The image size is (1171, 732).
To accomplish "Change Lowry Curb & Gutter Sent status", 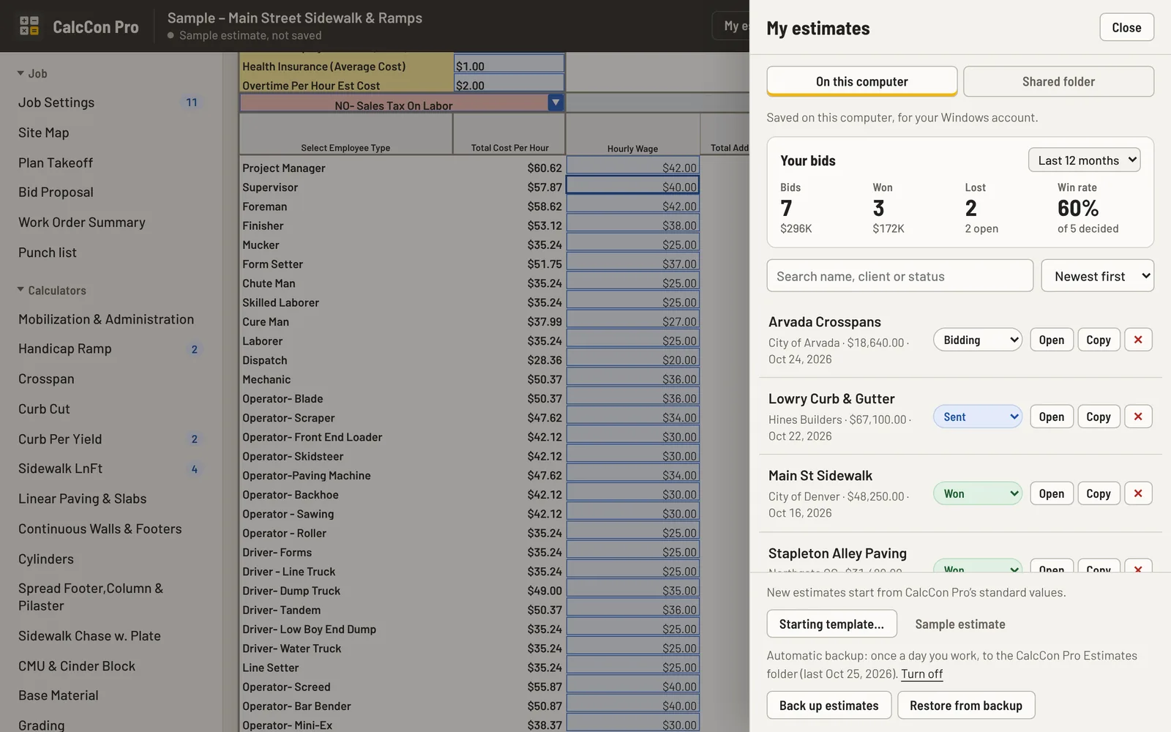I will point(978,417).
